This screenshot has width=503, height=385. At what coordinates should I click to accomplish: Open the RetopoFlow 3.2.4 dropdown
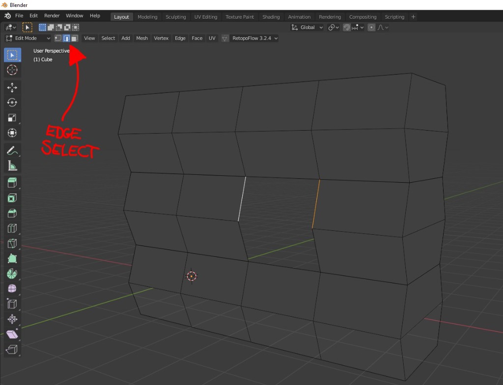click(x=254, y=38)
